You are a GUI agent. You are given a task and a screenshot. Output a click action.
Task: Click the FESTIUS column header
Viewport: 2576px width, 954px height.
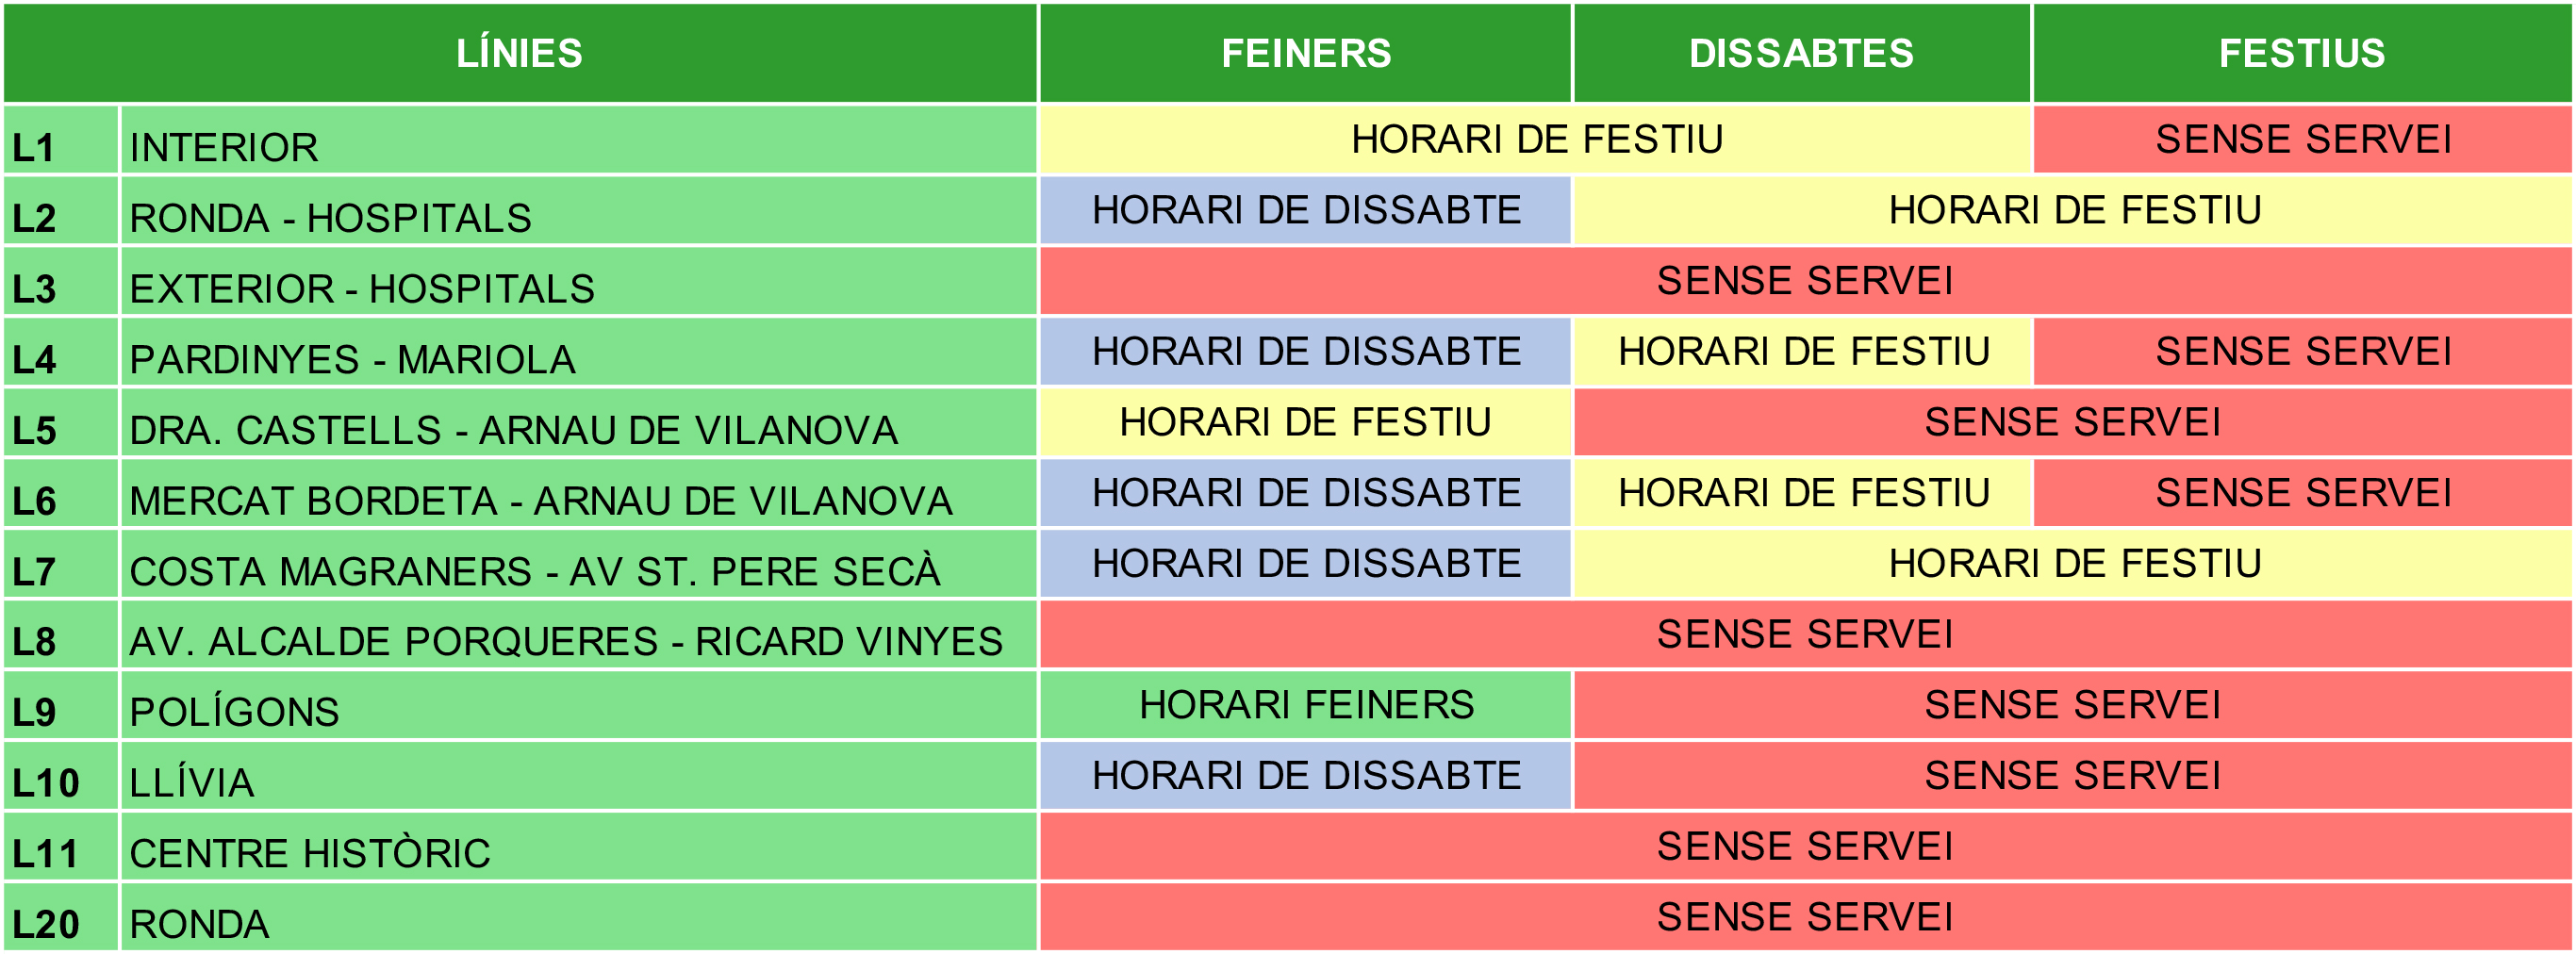click(2302, 53)
